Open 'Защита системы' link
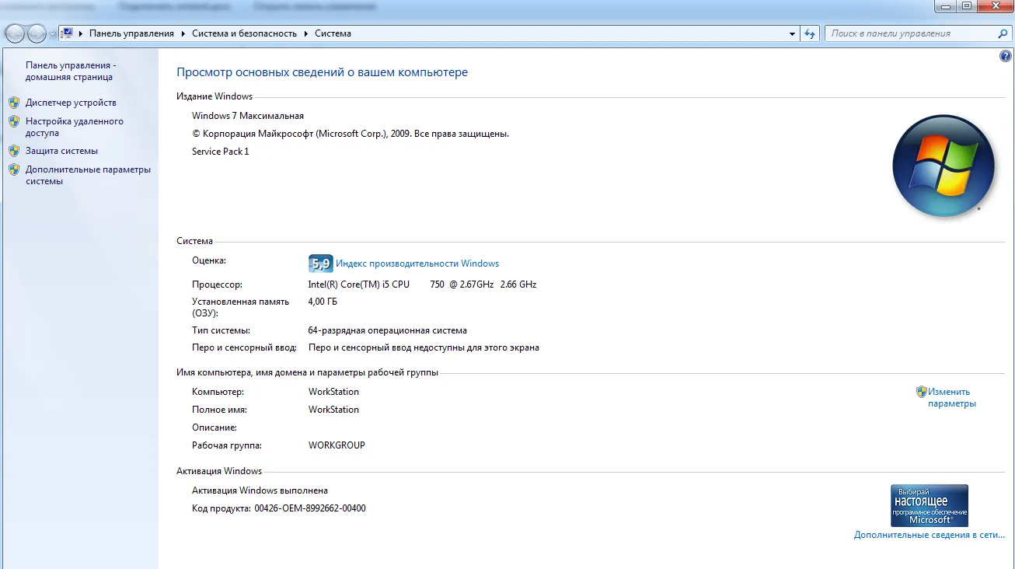The height and width of the screenshot is (569, 1015). click(61, 151)
